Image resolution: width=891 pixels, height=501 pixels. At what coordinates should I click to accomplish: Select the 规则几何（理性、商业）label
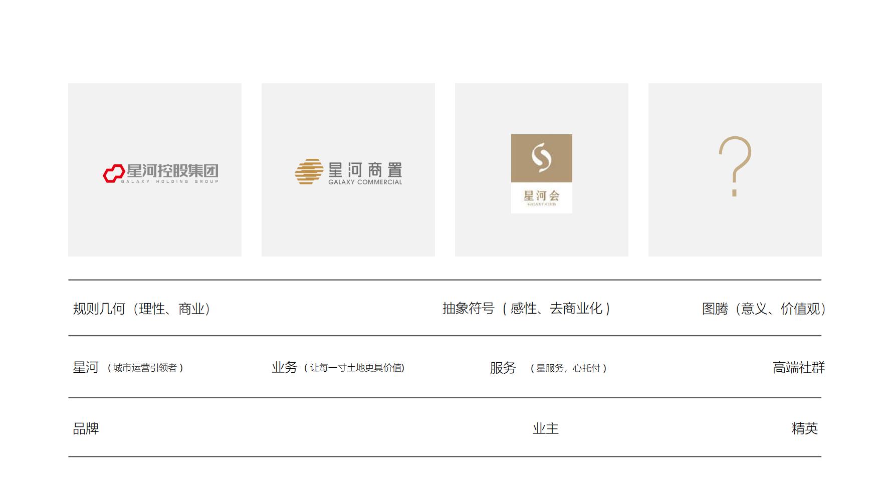[x=142, y=309]
